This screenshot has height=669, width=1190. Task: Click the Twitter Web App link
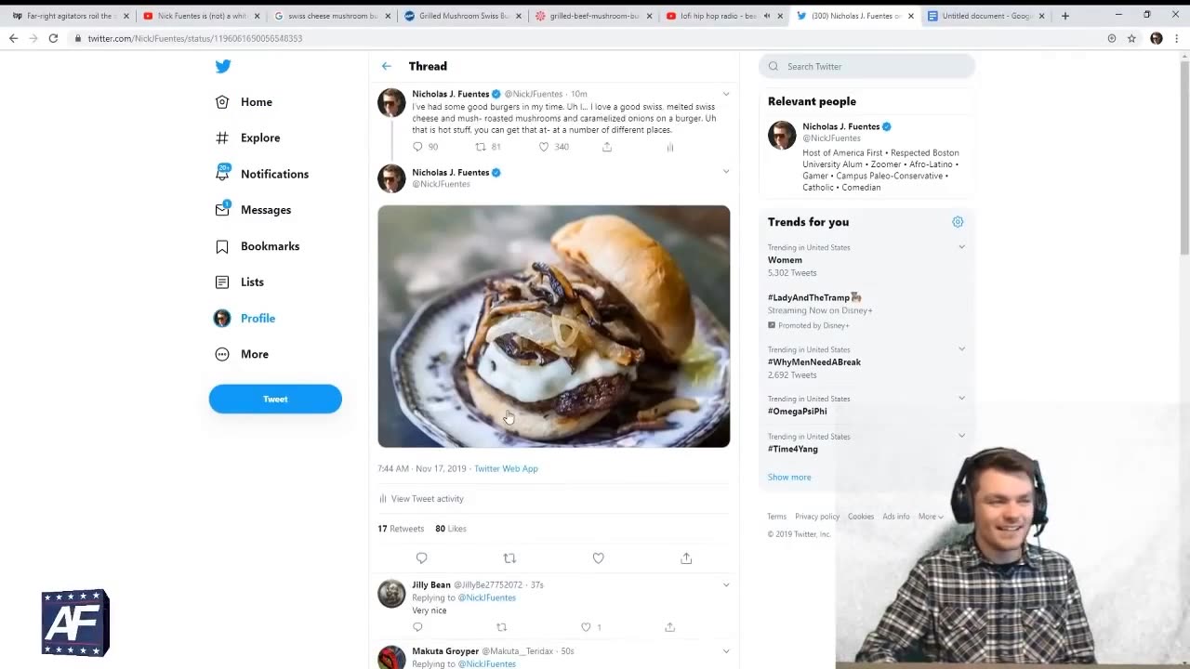[x=506, y=468]
